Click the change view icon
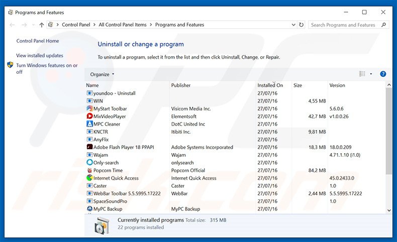This screenshot has height=242, width=397. click(362, 74)
